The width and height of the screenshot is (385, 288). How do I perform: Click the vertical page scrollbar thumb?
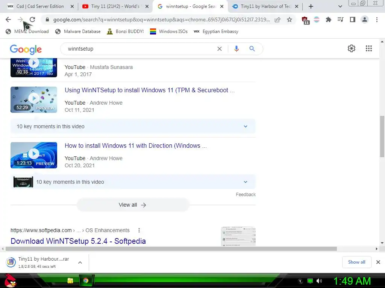382,136
